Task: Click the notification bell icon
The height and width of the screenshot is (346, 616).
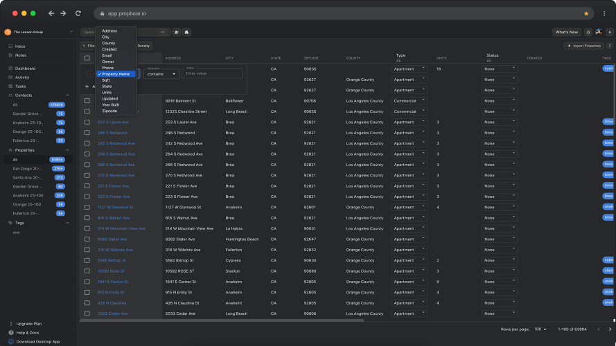Action: 588,32
